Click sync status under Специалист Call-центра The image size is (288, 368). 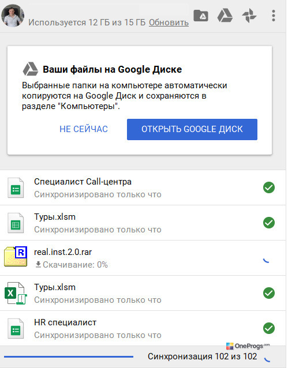click(98, 194)
